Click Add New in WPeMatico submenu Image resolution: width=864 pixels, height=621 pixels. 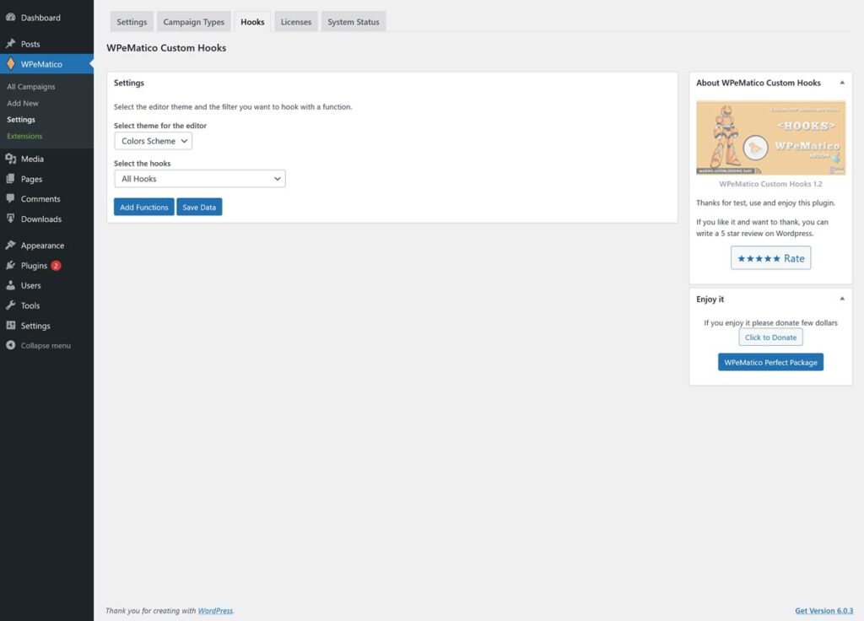[23, 103]
